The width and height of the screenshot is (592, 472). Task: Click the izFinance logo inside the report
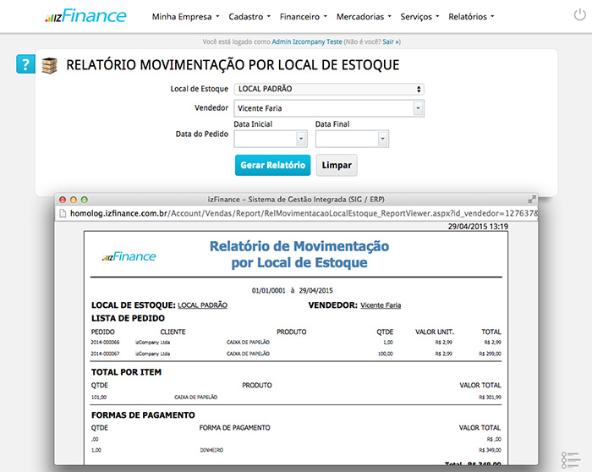point(127,256)
